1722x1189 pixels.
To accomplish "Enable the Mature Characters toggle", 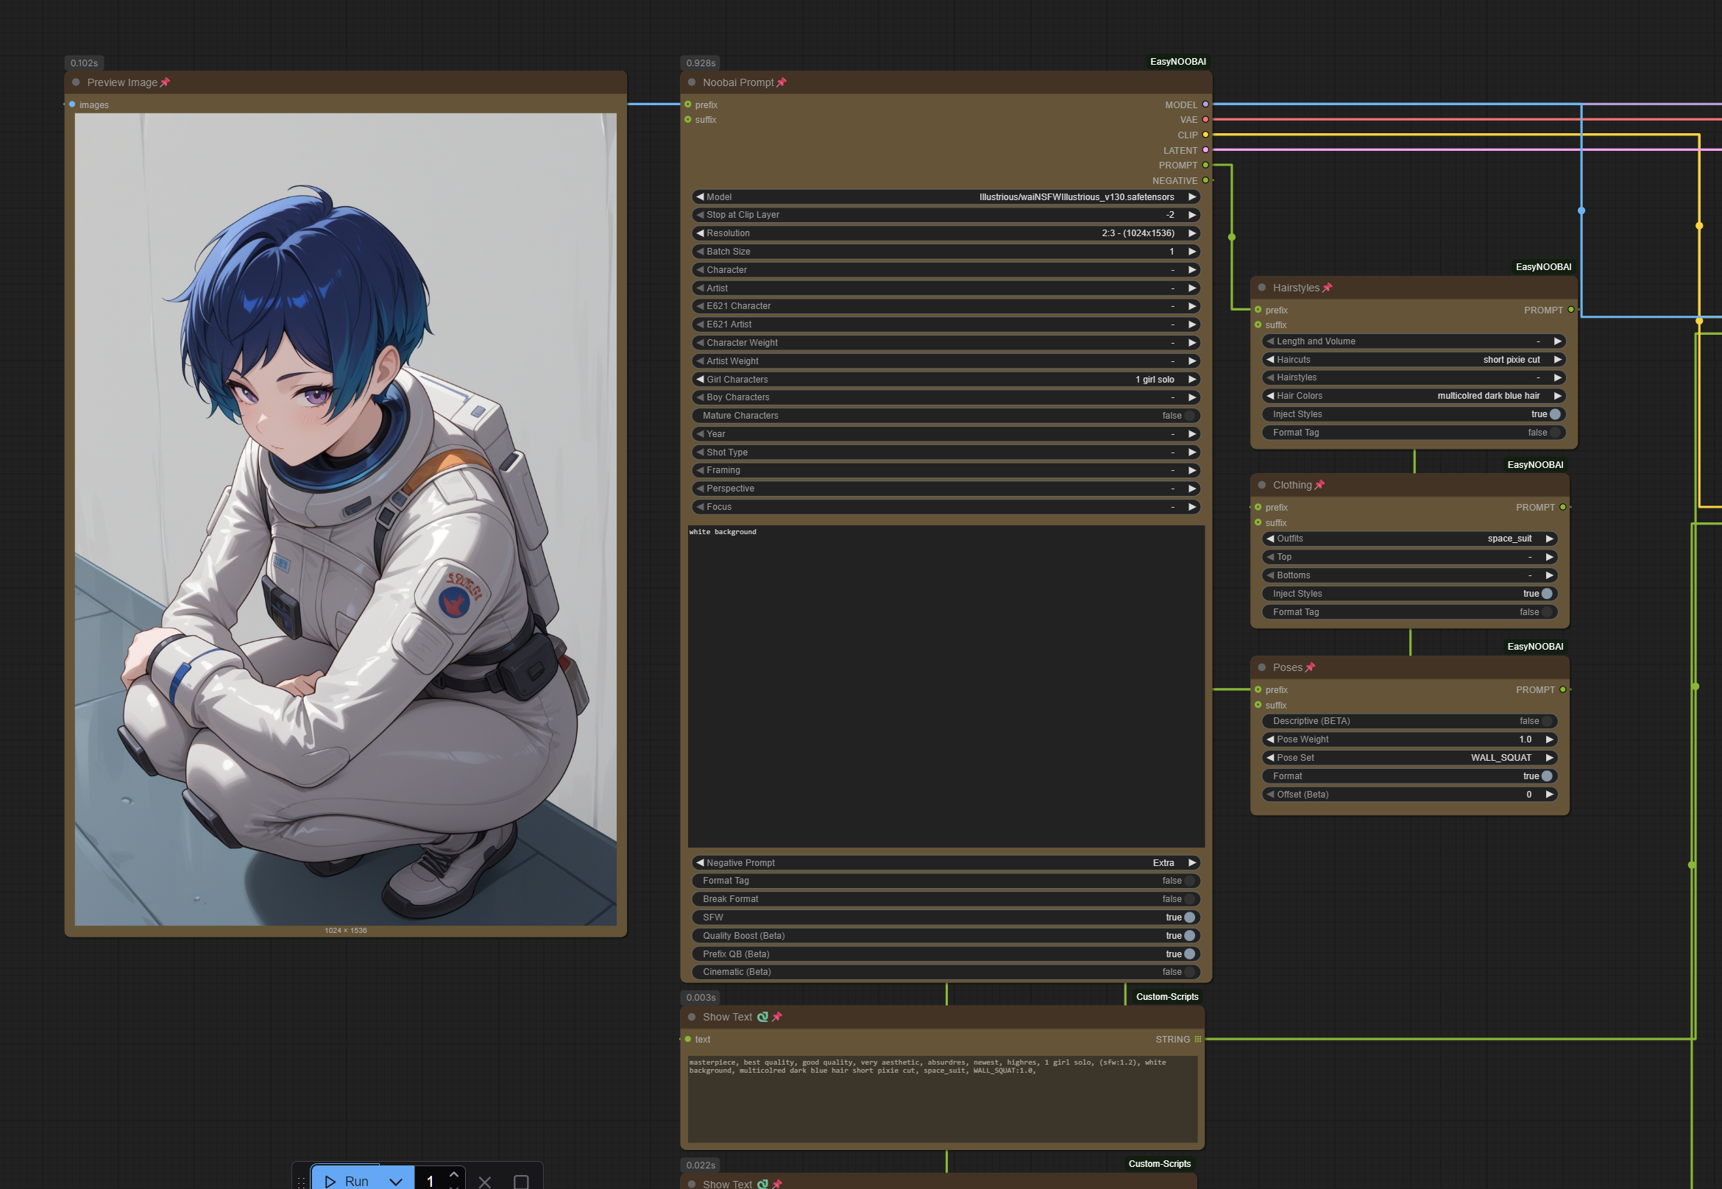I will click(1189, 416).
